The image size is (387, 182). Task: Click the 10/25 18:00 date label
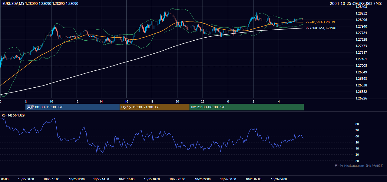tap(152, 179)
